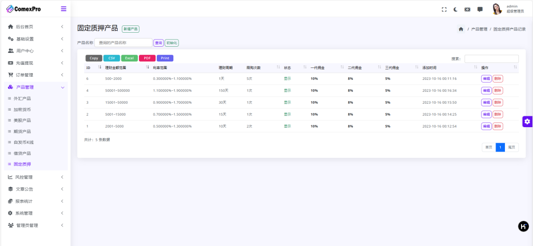Viewport: 533px width, 246px height.
Task: Open the messages chat bubble icon
Action: point(480,9)
